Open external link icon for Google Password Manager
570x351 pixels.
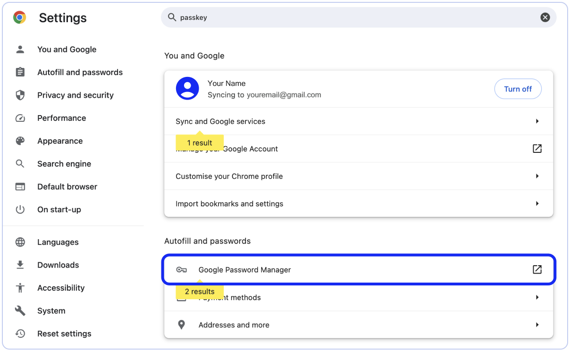point(537,269)
